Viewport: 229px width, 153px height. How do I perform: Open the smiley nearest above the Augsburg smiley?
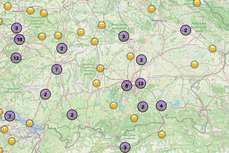coord(95,42)
